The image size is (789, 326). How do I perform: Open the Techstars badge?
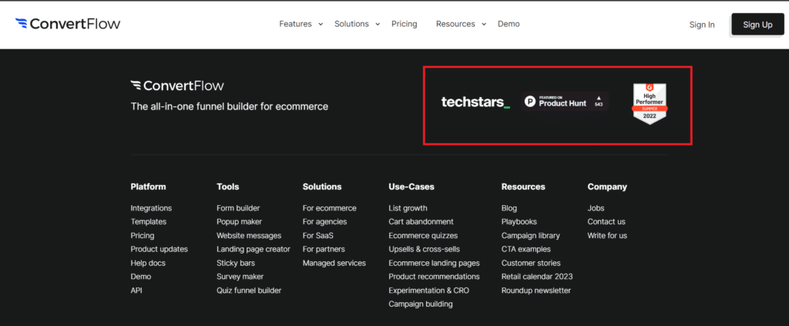[475, 102]
